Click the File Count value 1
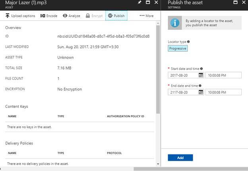Image resolution: width=248 pixels, height=171 pixels. (x=58, y=79)
